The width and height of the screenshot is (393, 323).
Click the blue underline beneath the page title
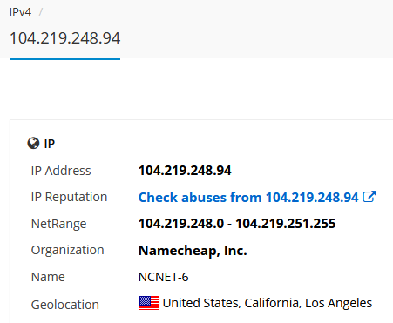[x=64, y=59]
